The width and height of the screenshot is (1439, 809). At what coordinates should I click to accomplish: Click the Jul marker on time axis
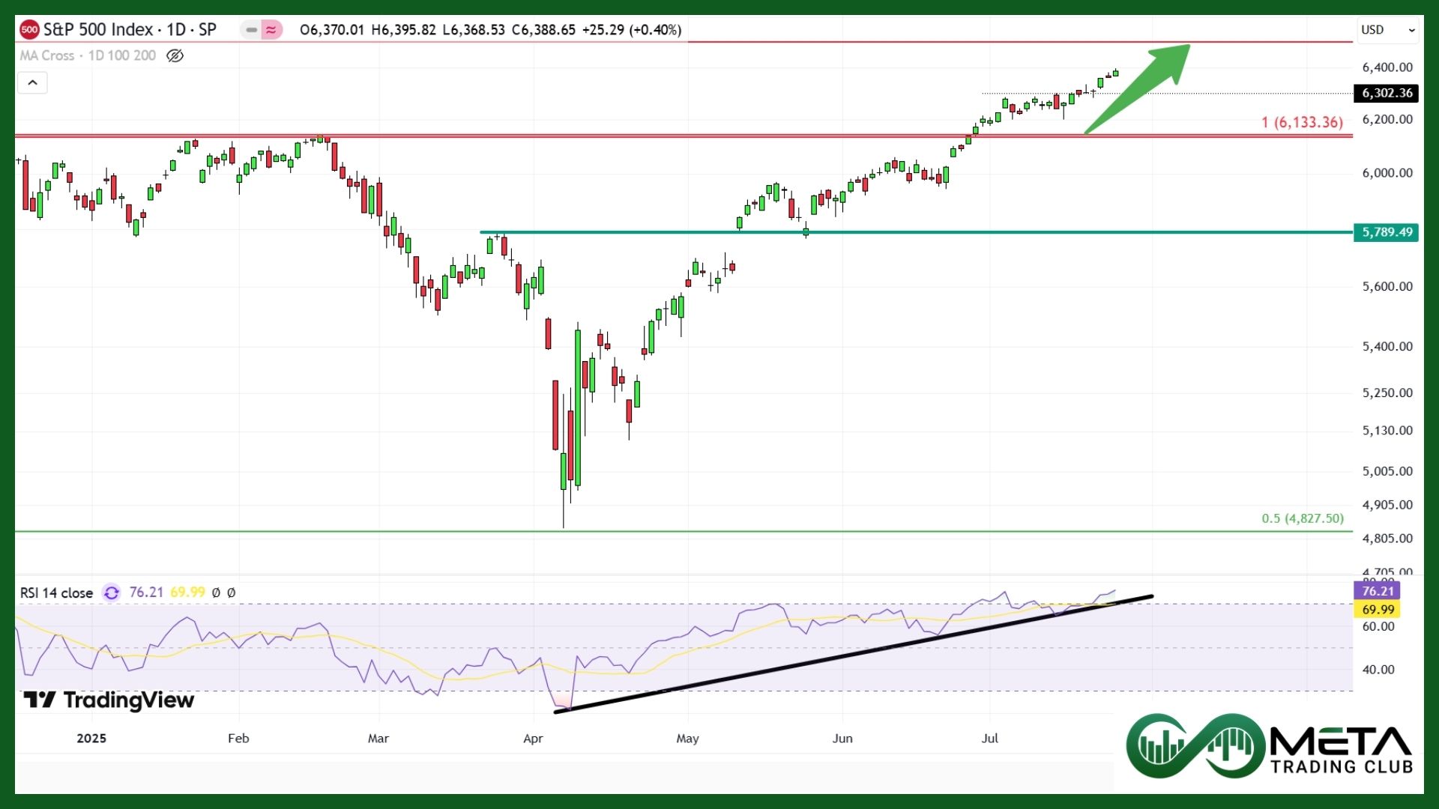click(990, 739)
